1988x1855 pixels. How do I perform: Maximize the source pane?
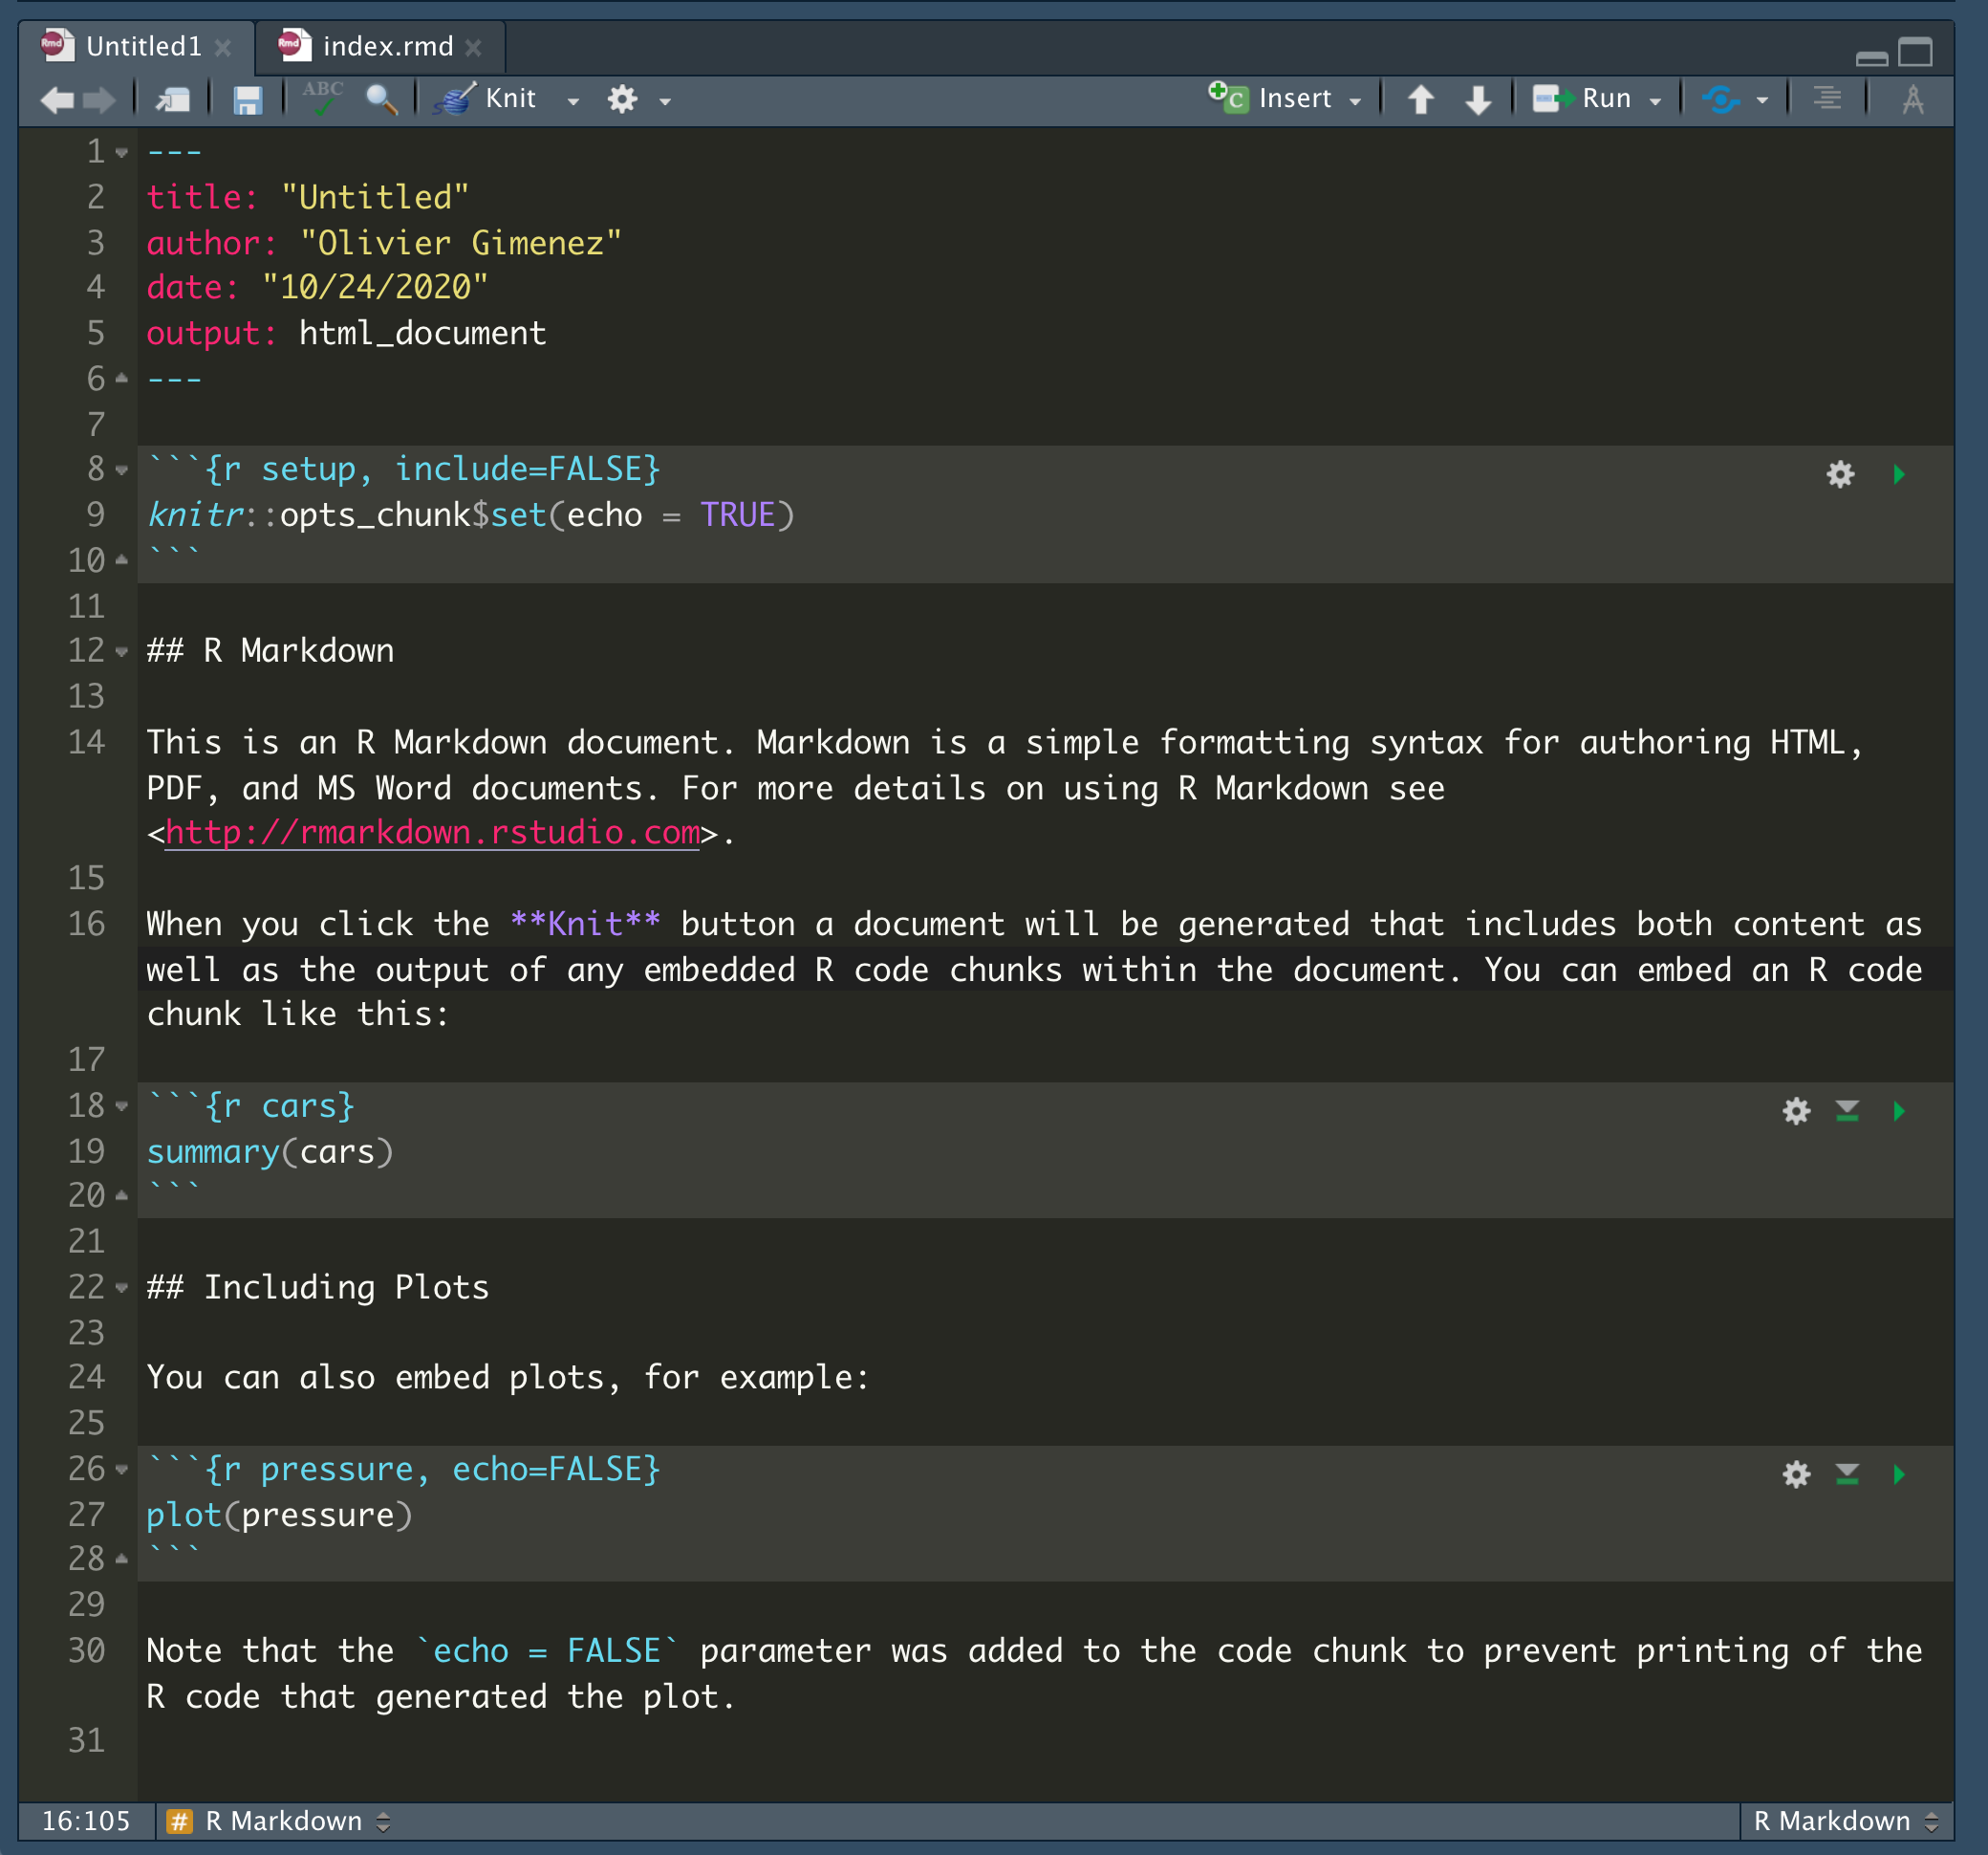click(1915, 52)
